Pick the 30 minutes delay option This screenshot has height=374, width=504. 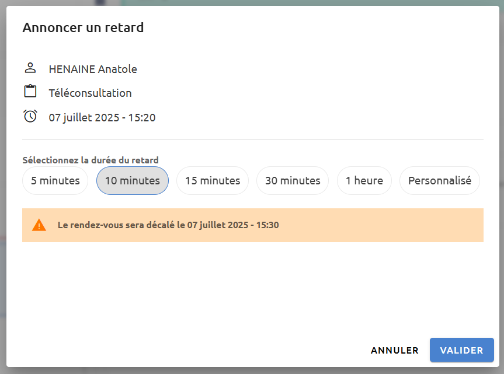point(293,180)
